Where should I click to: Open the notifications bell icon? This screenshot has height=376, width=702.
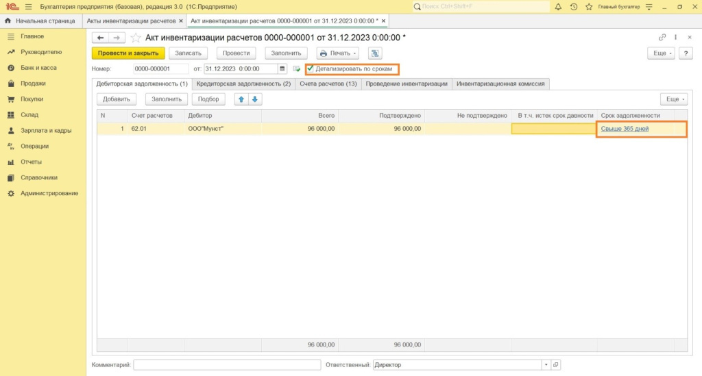tap(558, 7)
